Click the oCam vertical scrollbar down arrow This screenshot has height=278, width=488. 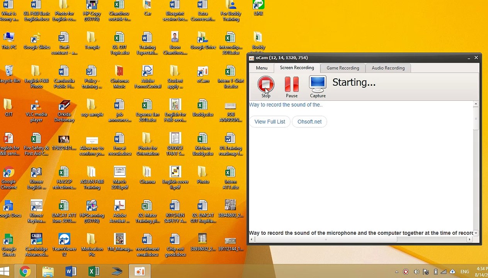click(476, 233)
